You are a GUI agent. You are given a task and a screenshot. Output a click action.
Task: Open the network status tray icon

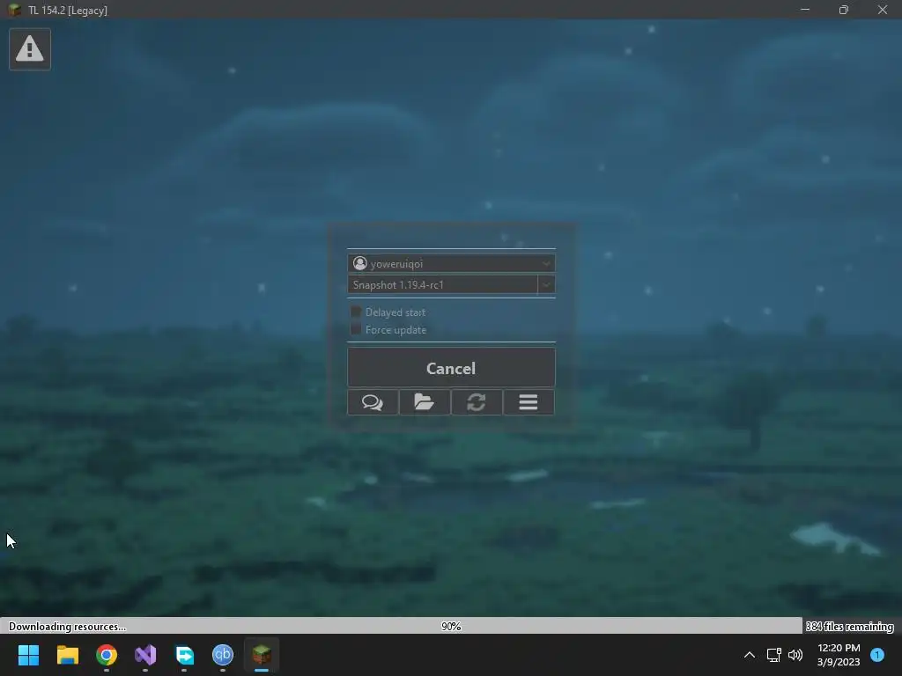pos(773,655)
